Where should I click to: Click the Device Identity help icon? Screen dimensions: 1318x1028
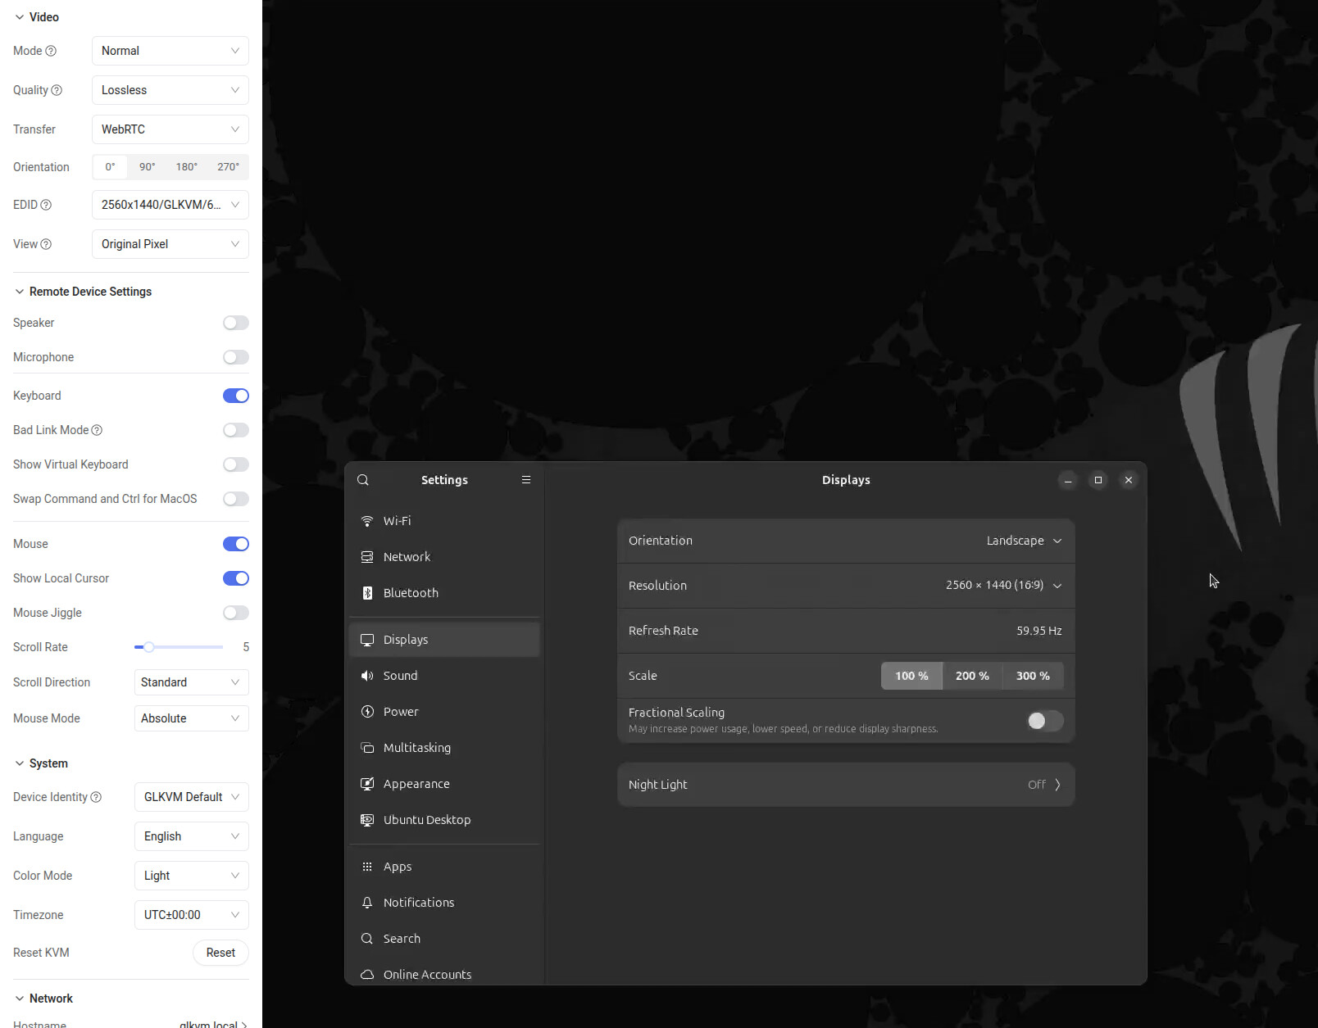96,797
